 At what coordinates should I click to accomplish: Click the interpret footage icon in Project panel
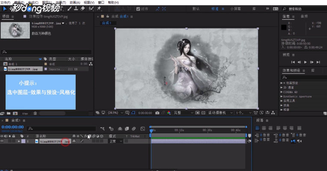point(2,114)
